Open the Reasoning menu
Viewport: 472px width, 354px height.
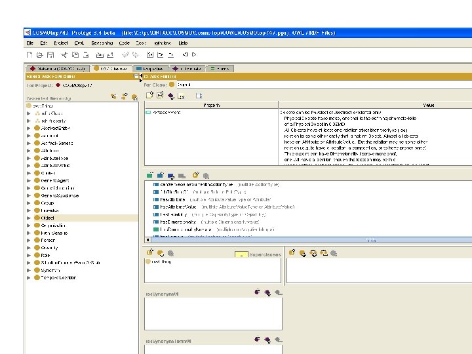coord(102,43)
